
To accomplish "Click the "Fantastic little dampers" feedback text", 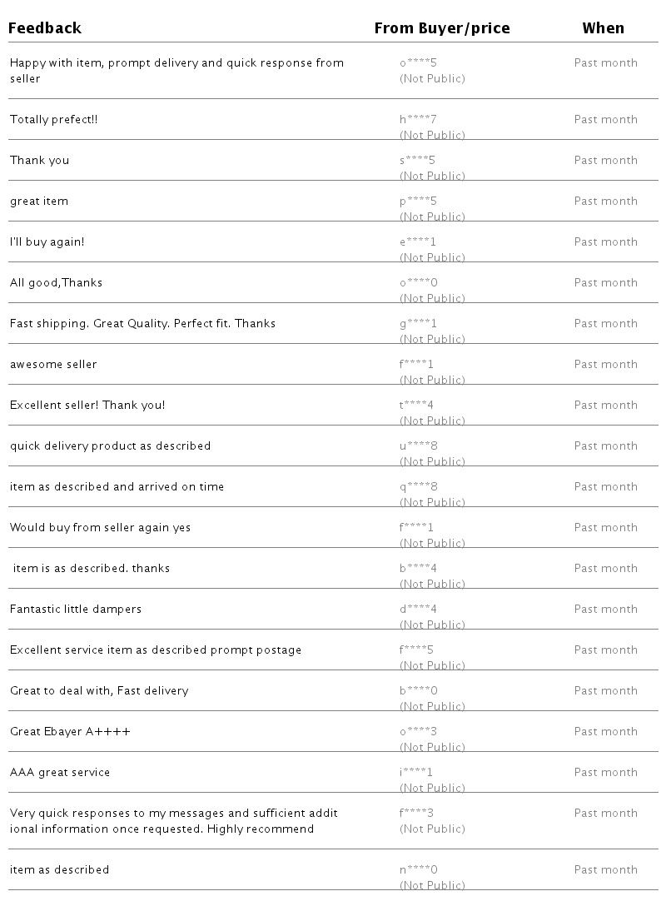I will tap(76, 609).
